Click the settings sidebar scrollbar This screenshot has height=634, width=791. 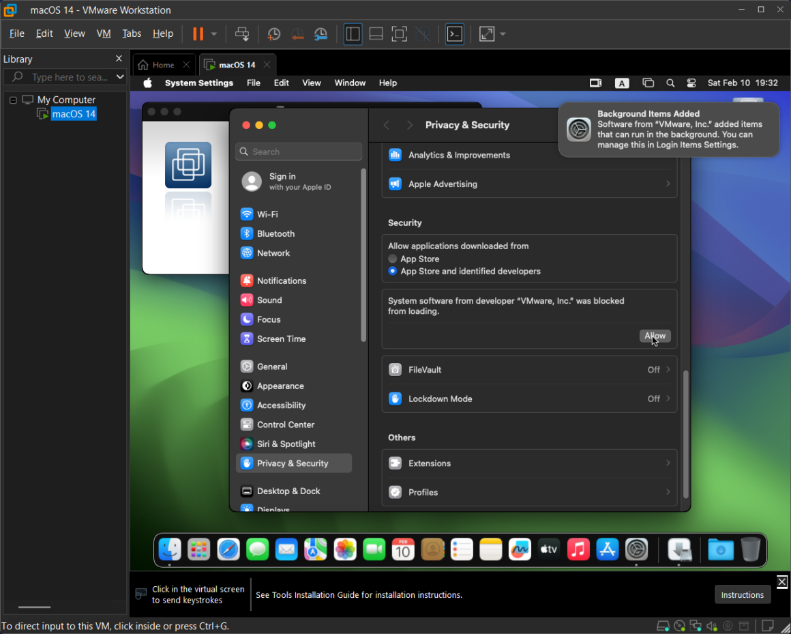(x=363, y=255)
